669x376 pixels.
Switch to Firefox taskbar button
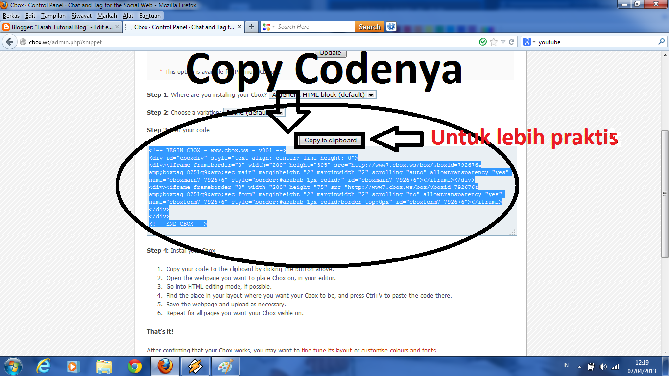165,366
